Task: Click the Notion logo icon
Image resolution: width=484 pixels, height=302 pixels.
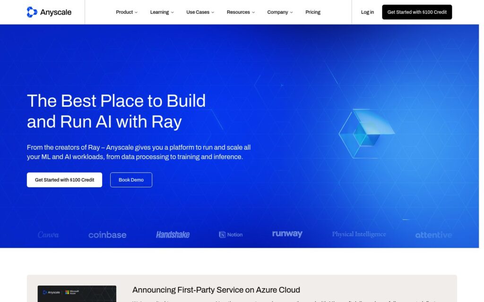Action: coord(222,235)
